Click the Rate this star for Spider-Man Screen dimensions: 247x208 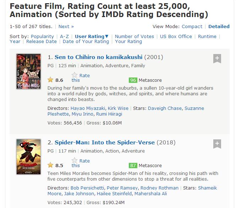tap(75, 160)
